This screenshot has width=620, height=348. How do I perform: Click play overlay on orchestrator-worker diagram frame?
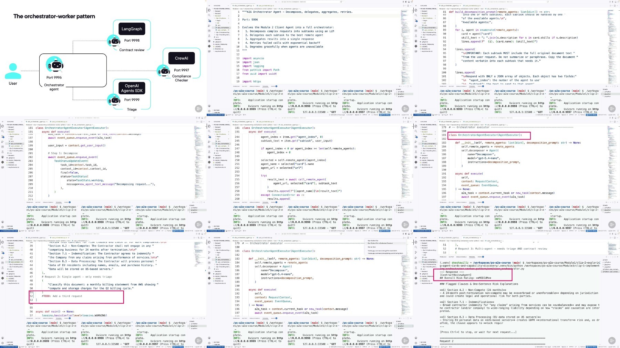click(x=199, y=109)
